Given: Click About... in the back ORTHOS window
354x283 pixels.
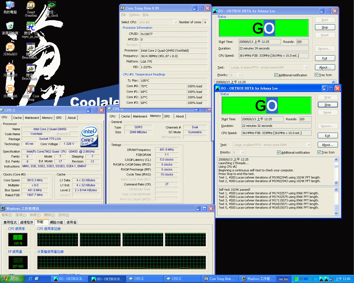Looking at the screenshot, I should pyautogui.click(x=325, y=67).
